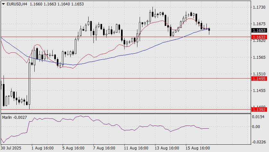Click the 5 Aug 16:00 time label
The image size is (269, 152).
point(73,148)
